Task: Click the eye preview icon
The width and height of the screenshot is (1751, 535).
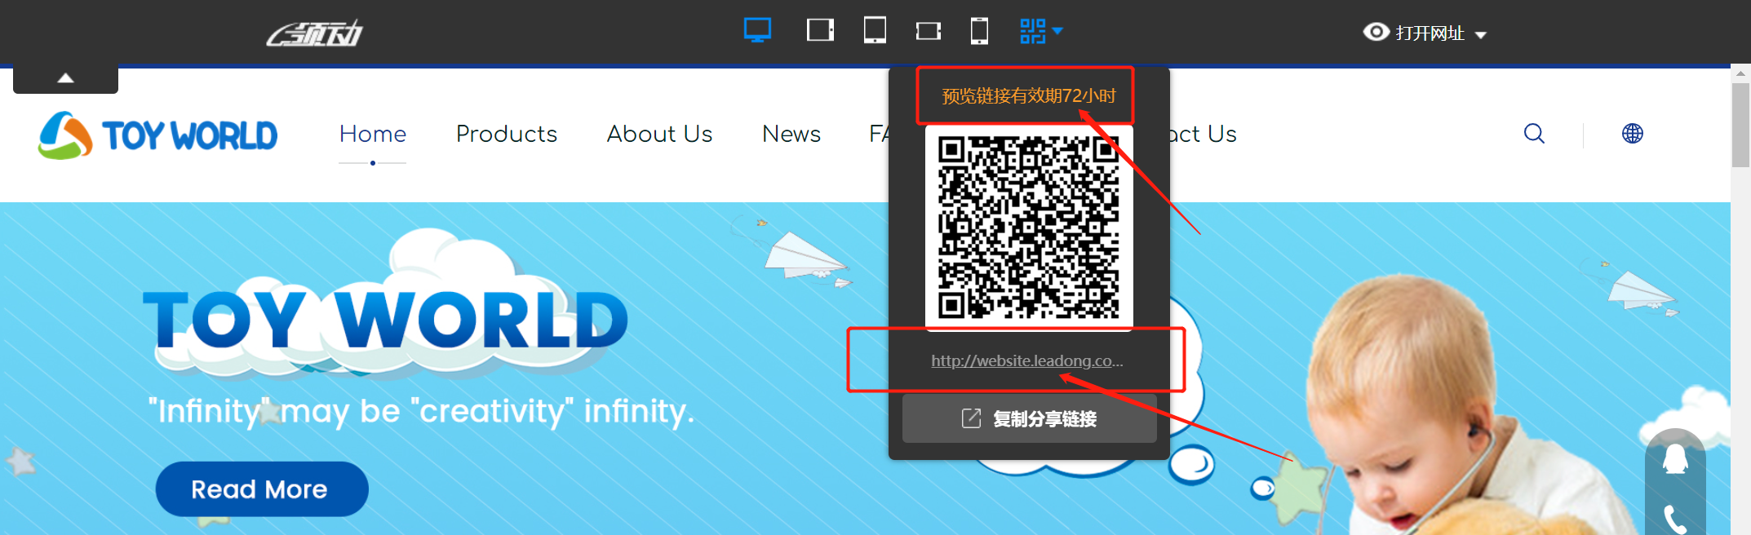Action: click(x=1376, y=32)
